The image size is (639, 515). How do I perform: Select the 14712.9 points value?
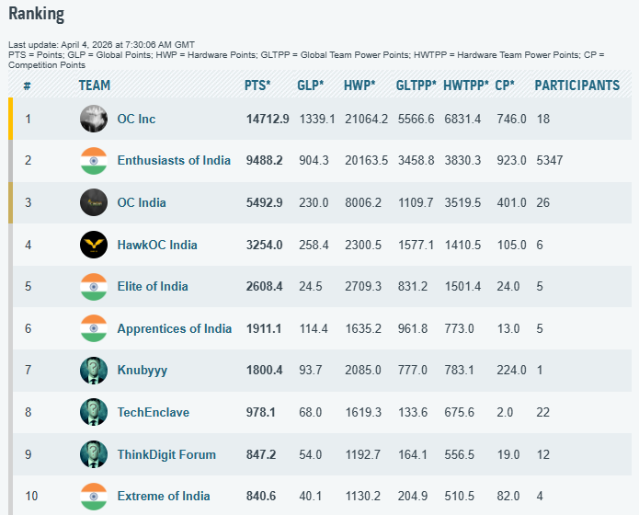point(268,119)
